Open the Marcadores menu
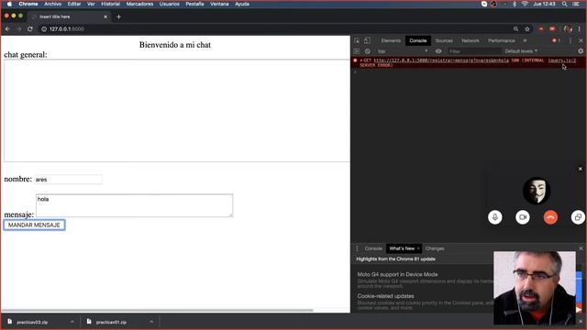Screen dimensions: 587x330 [139, 4]
